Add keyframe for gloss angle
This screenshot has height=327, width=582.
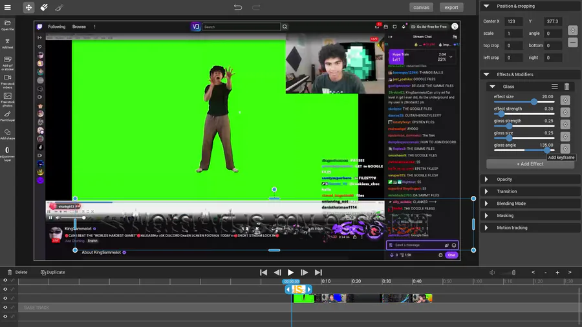point(565,149)
